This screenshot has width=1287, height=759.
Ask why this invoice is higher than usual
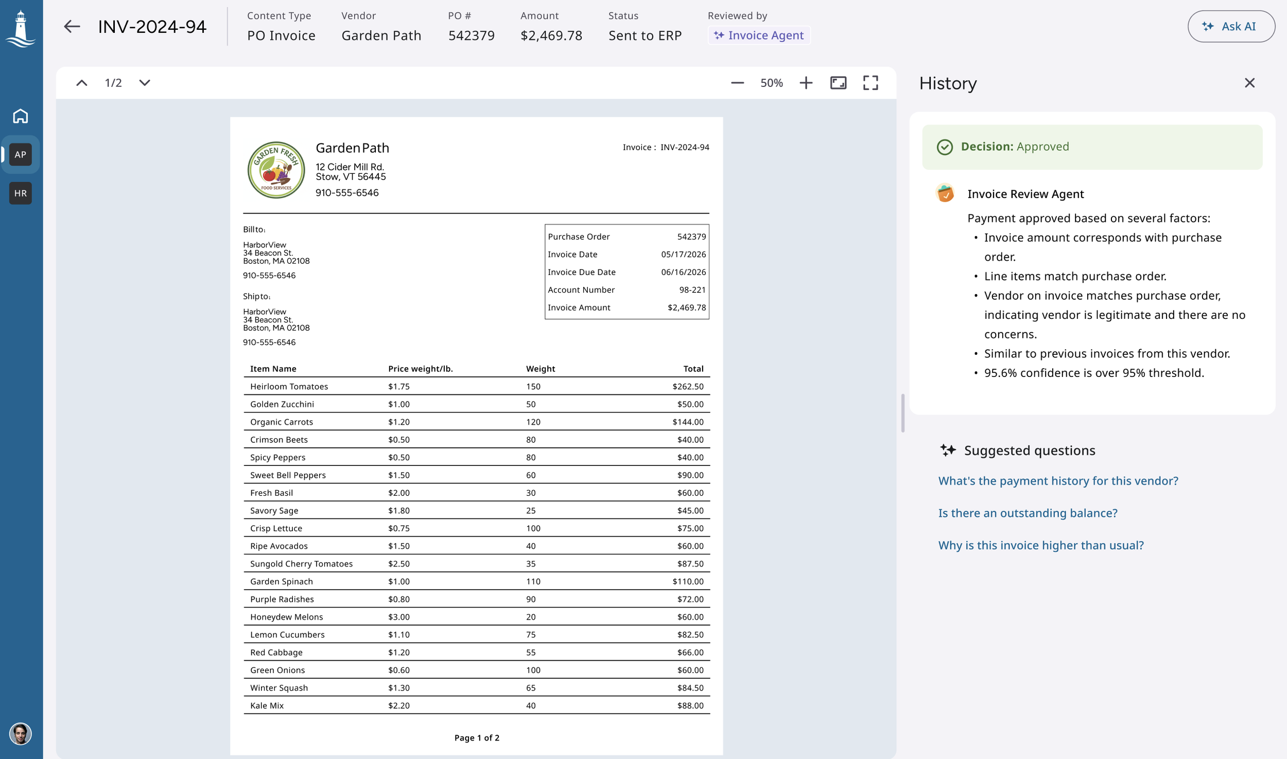click(1041, 545)
